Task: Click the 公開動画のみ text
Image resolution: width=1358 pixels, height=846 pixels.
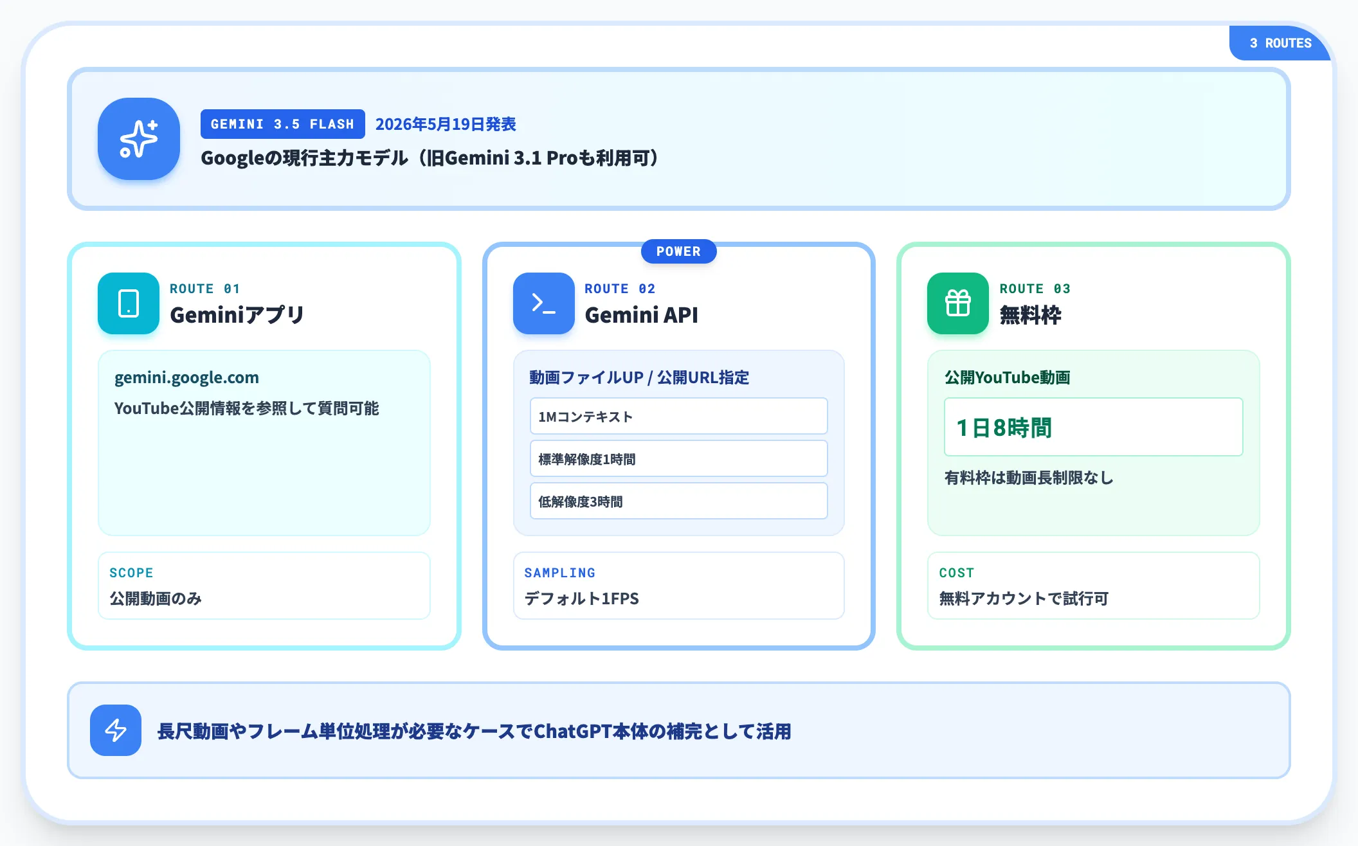Action: point(156,598)
